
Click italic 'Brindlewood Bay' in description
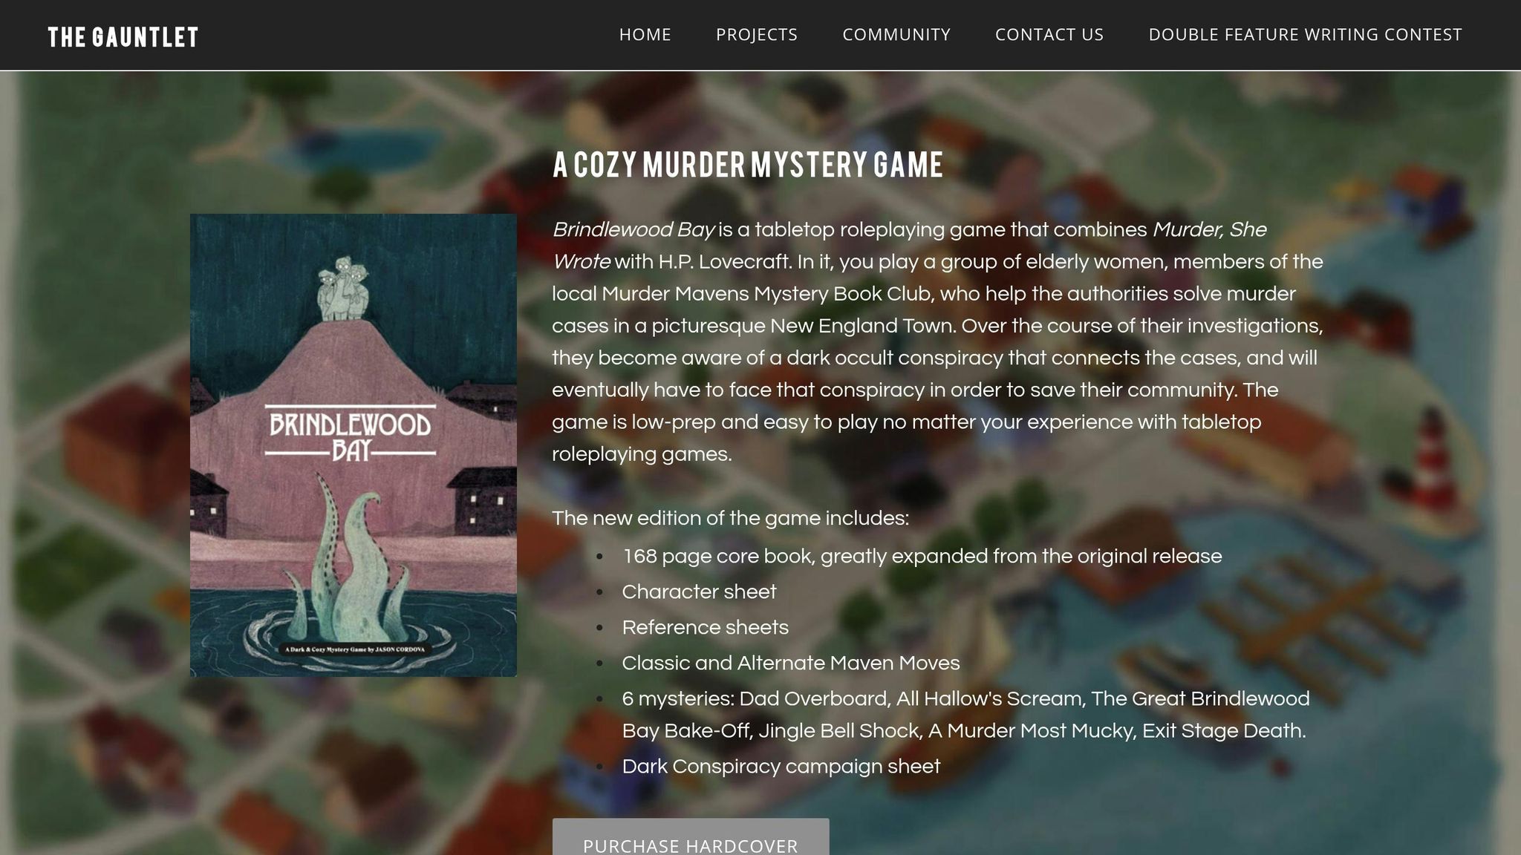tap(633, 230)
